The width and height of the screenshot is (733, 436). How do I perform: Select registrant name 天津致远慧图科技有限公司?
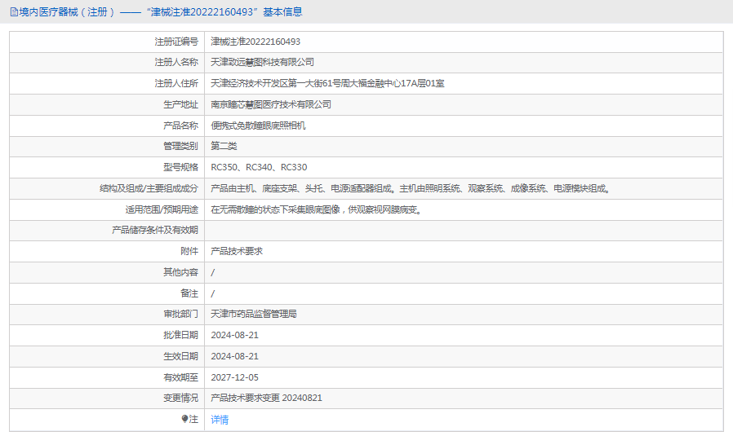[262, 62]
